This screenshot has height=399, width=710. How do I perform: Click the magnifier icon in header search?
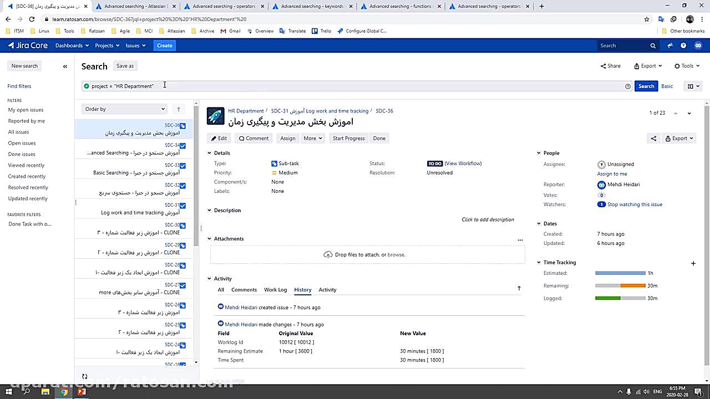(x=653, y=45)
